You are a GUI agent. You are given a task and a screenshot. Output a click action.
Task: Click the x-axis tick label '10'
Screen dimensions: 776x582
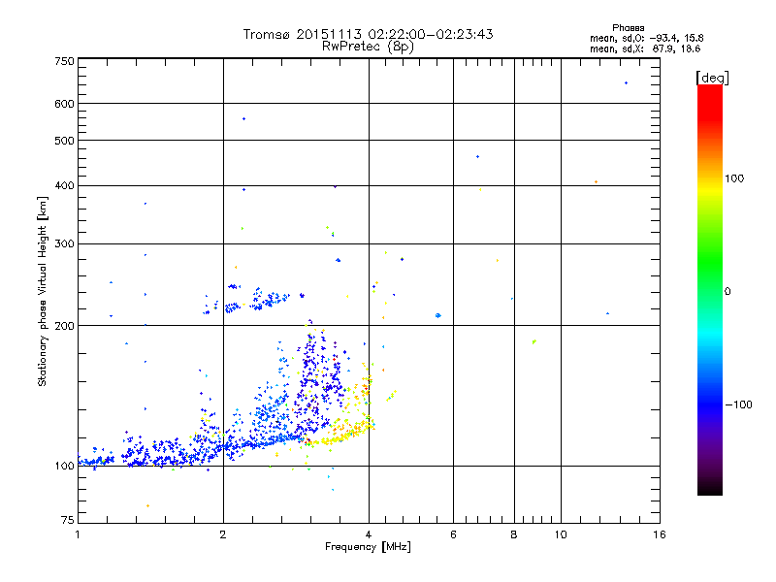[x=561, y=534]
